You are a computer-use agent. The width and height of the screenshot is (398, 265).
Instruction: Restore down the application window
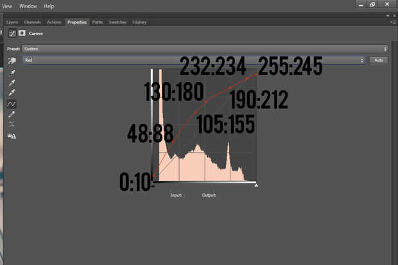(372, 4)
